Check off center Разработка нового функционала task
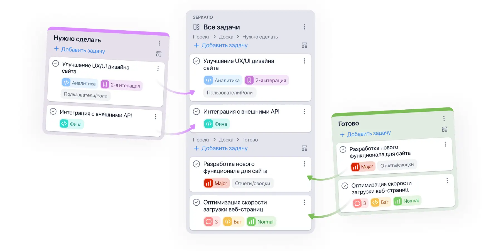Screen dimensions: 501x251 point(197,164)
